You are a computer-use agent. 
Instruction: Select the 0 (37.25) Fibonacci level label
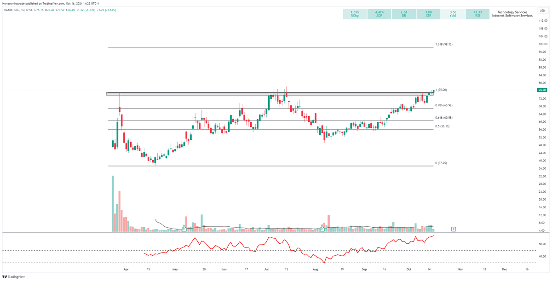point(441,163)
